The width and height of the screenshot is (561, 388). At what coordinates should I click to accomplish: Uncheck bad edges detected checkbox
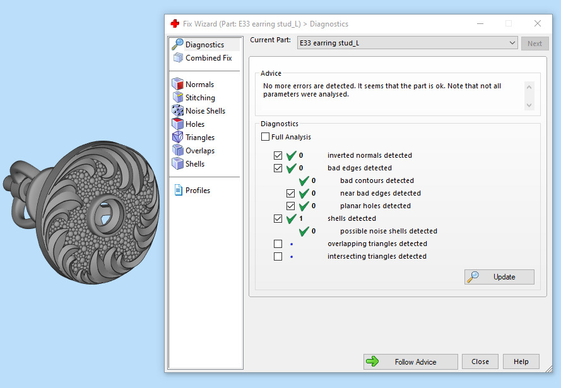(x=278, y=168)
